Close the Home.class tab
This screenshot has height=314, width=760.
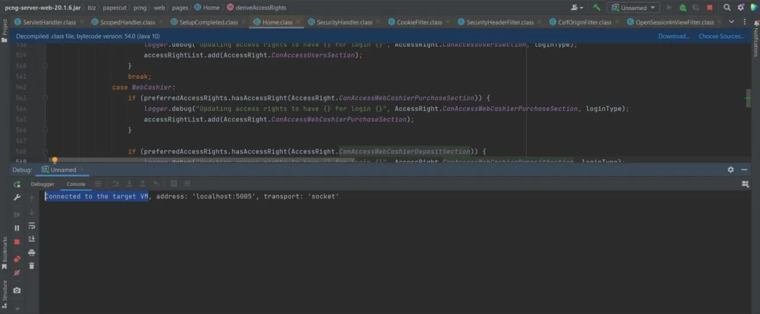pos(297,22)
